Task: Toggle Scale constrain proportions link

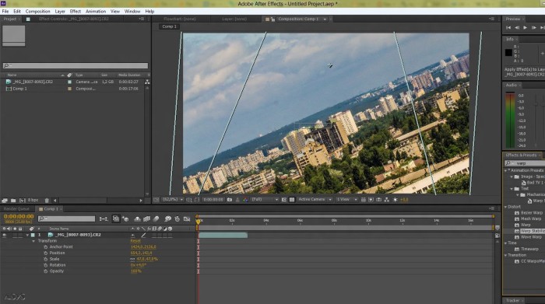Action: point(132,259)
